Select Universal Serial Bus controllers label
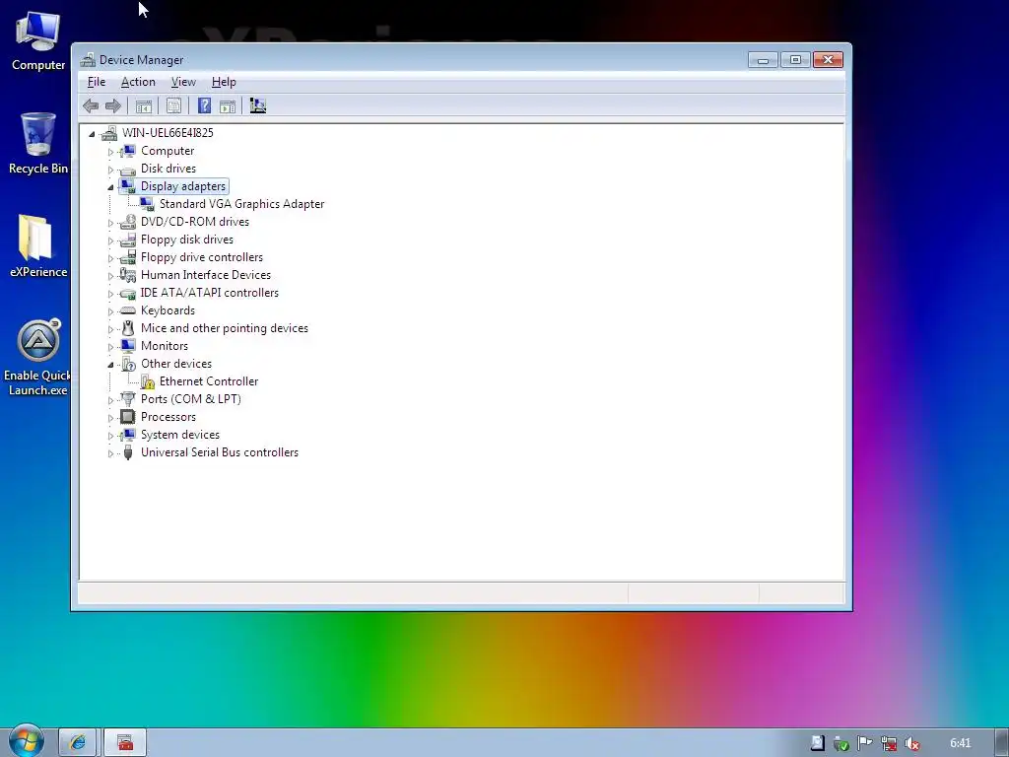The image size is (1009, 757). 220,452
